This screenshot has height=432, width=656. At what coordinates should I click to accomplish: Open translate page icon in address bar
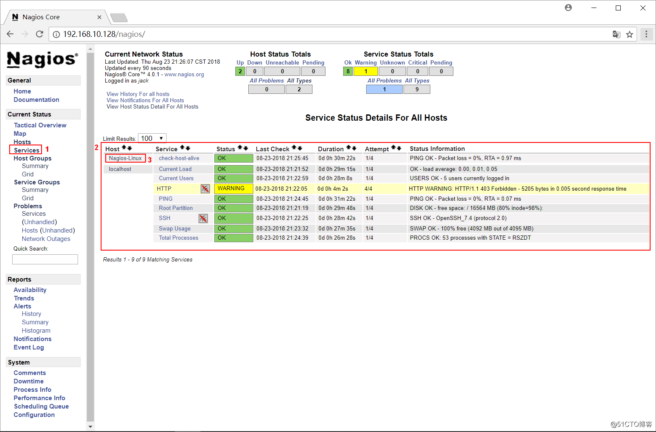coord(616,34)
